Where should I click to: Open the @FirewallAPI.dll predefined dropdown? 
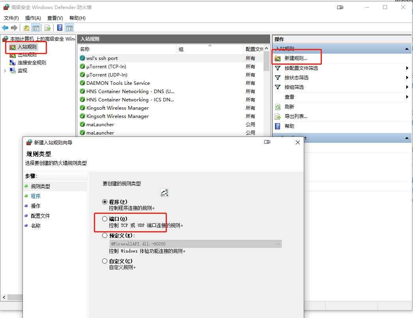coord(195,244)
